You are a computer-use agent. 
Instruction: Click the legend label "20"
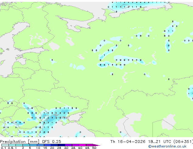click(52, 148)
